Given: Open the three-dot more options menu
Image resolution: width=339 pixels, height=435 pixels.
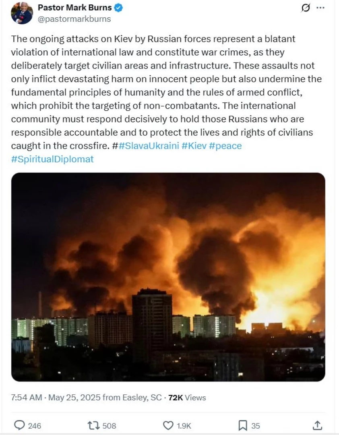Looking at the screenshot, I should pyautogui.click(x=320, y=8).
